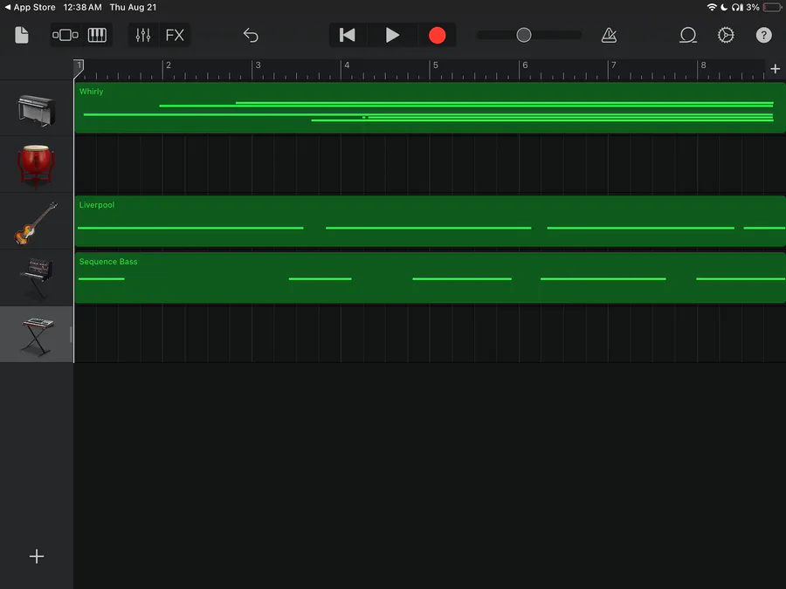Tap bar 2 on the ruler
This screenshot has height=589, width=786.
(169, 65)
